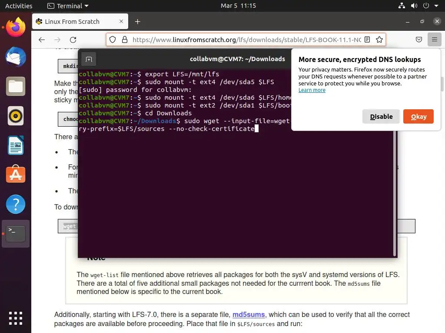Add a new terminal tab button
Viewport: 445px width, 333px height.
tap(89, 59)
